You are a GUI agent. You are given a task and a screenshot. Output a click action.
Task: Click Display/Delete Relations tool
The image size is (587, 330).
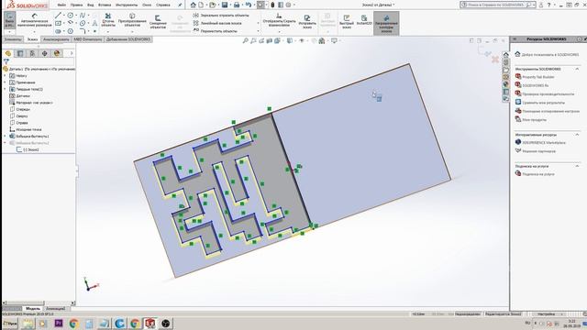279,20
